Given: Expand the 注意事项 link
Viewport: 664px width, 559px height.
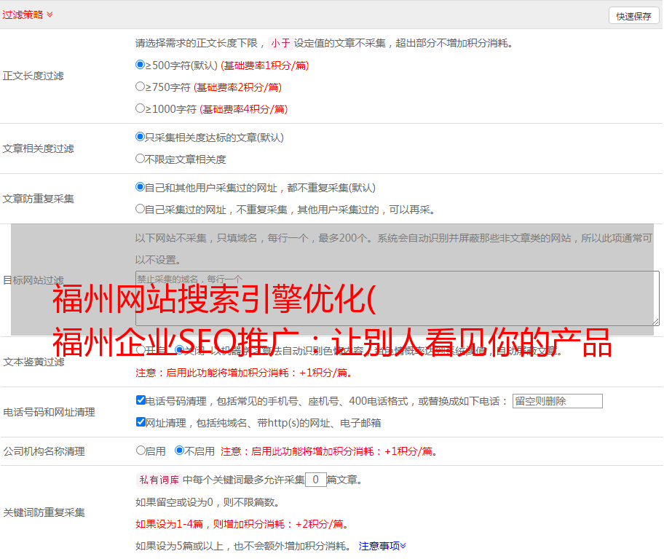Looking at the screenshot, I should click(x=382, y=546).
